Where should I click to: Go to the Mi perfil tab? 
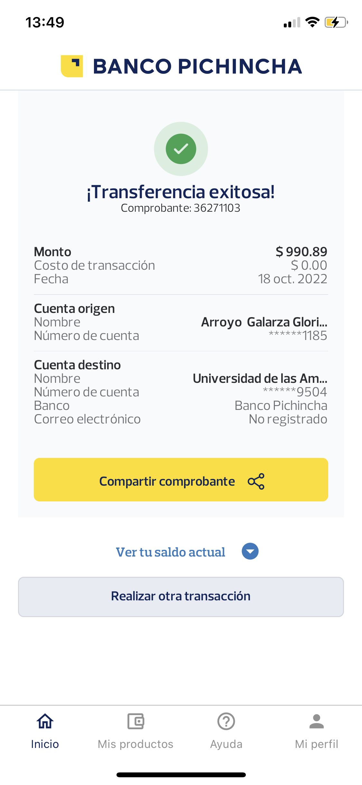(317, 744)
